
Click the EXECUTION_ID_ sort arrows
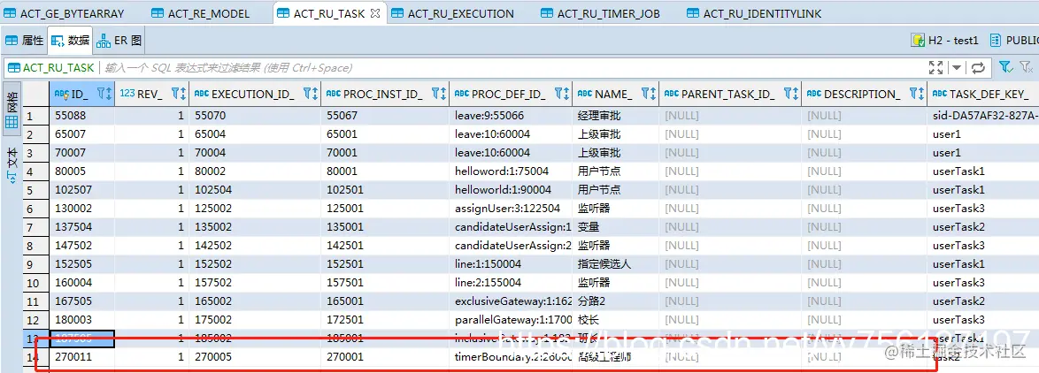pos(313,94)
